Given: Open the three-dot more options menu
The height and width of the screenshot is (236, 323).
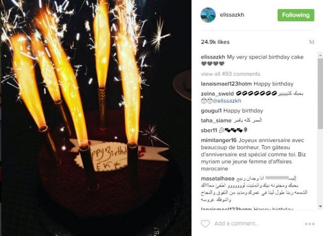Looking at the screenshot, I should (x=309, y=224).
